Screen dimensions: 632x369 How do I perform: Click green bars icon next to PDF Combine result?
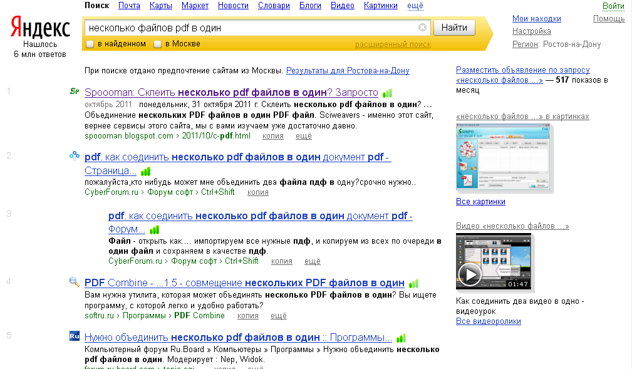[x=413, y=284]
